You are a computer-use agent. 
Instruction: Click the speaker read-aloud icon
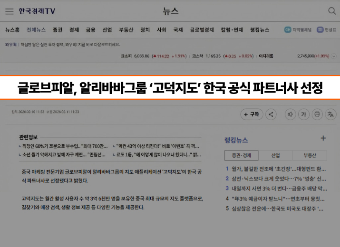[x=290, y=114]
